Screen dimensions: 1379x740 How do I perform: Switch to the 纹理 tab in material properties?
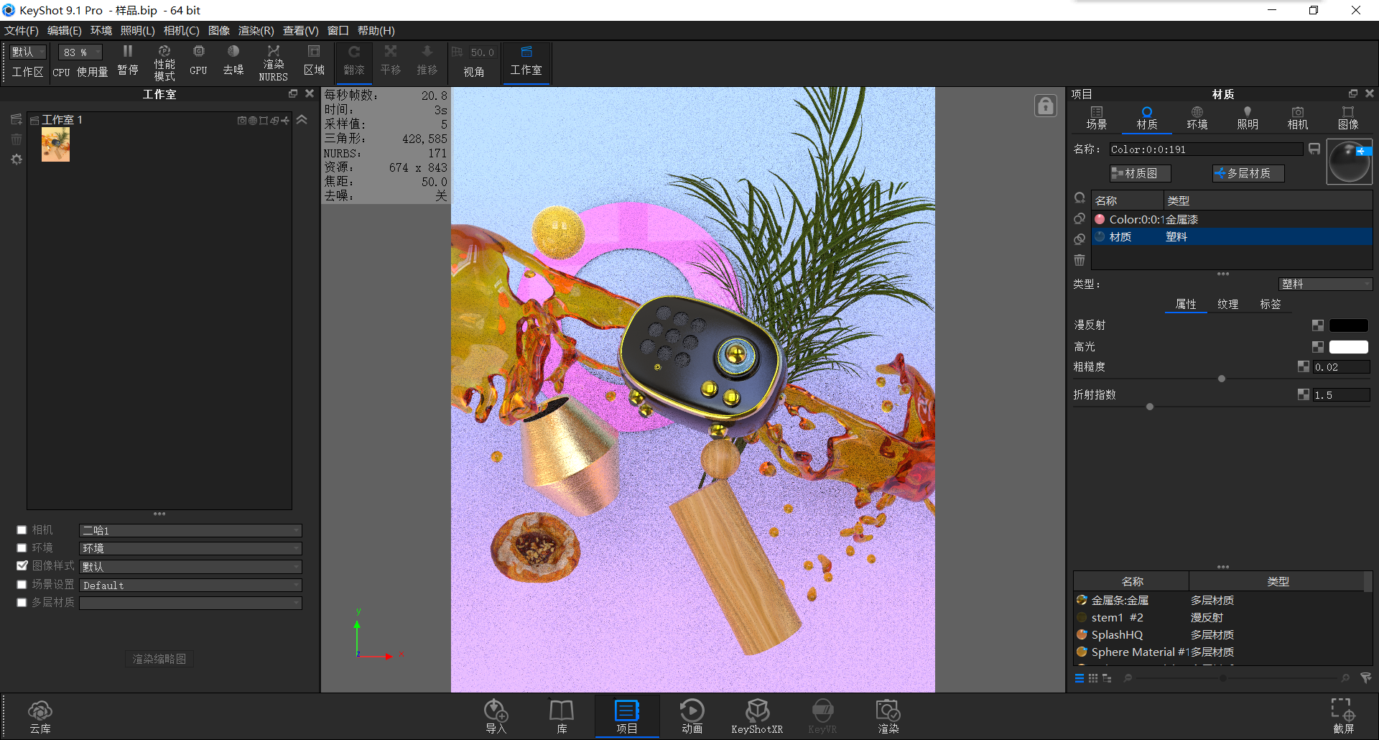point(1228,304)
